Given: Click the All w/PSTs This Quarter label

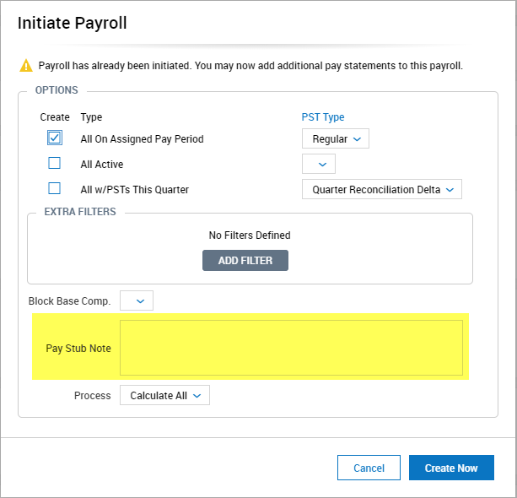Looking at the screenshot, I should (x=134, y=190).
